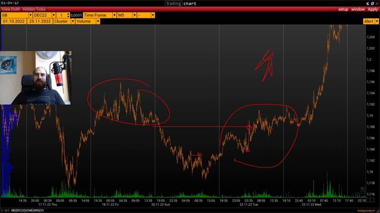Expand the Volume dropdown arrow

[x=98, y=21]
